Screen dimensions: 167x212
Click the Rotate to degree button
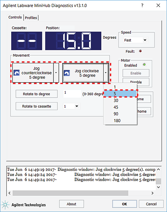[37, 94]
